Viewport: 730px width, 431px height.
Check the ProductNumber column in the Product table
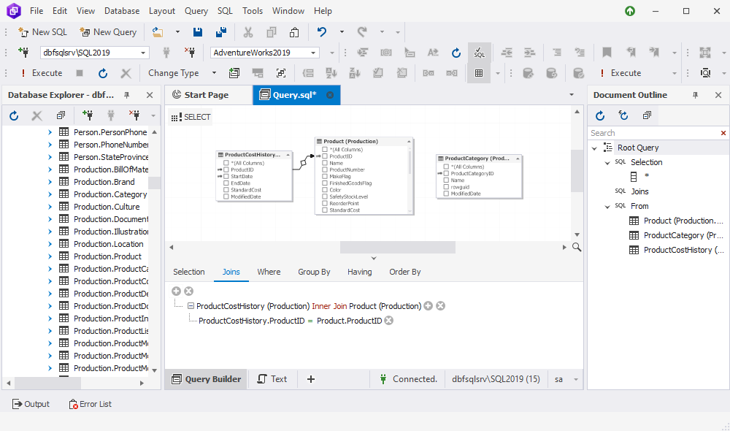pyautogui.click(x=325, y=169)
